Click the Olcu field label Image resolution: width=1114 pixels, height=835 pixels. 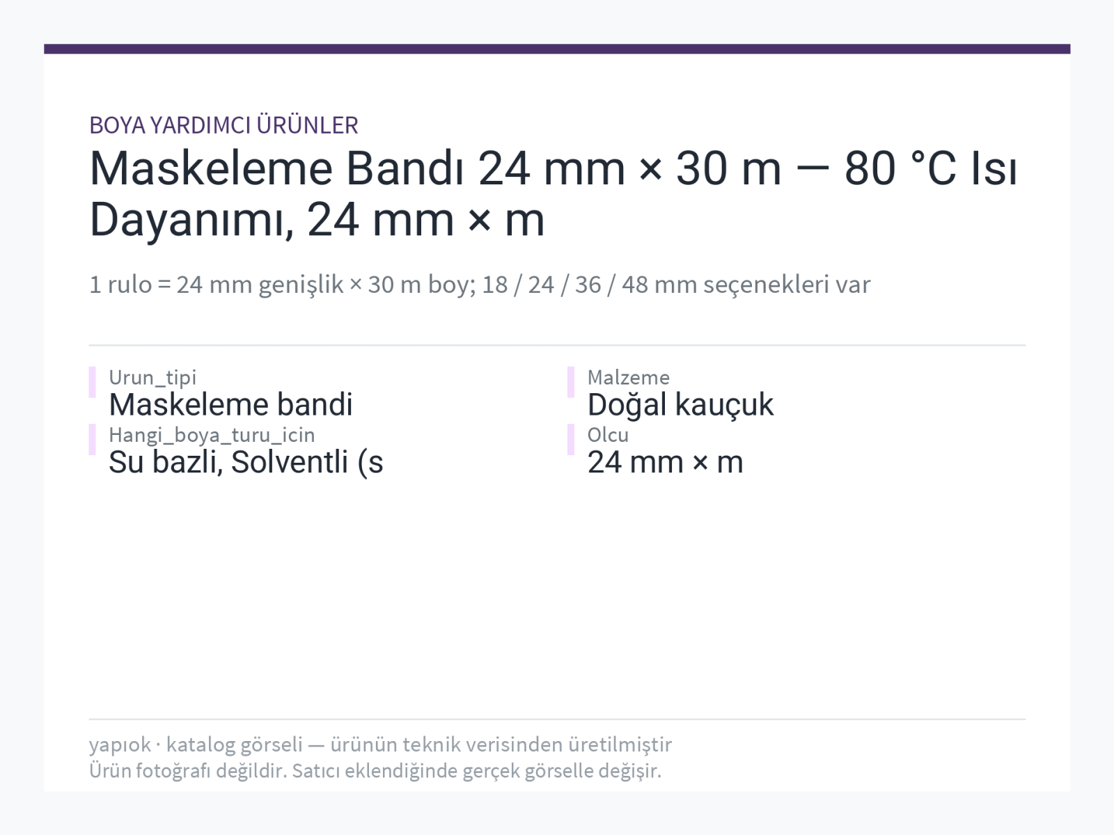pos(608,436)
